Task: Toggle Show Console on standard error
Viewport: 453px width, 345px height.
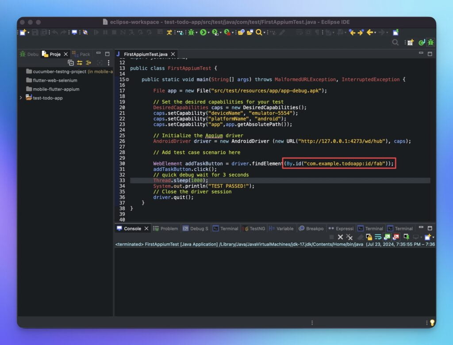Action: (396, 237)
